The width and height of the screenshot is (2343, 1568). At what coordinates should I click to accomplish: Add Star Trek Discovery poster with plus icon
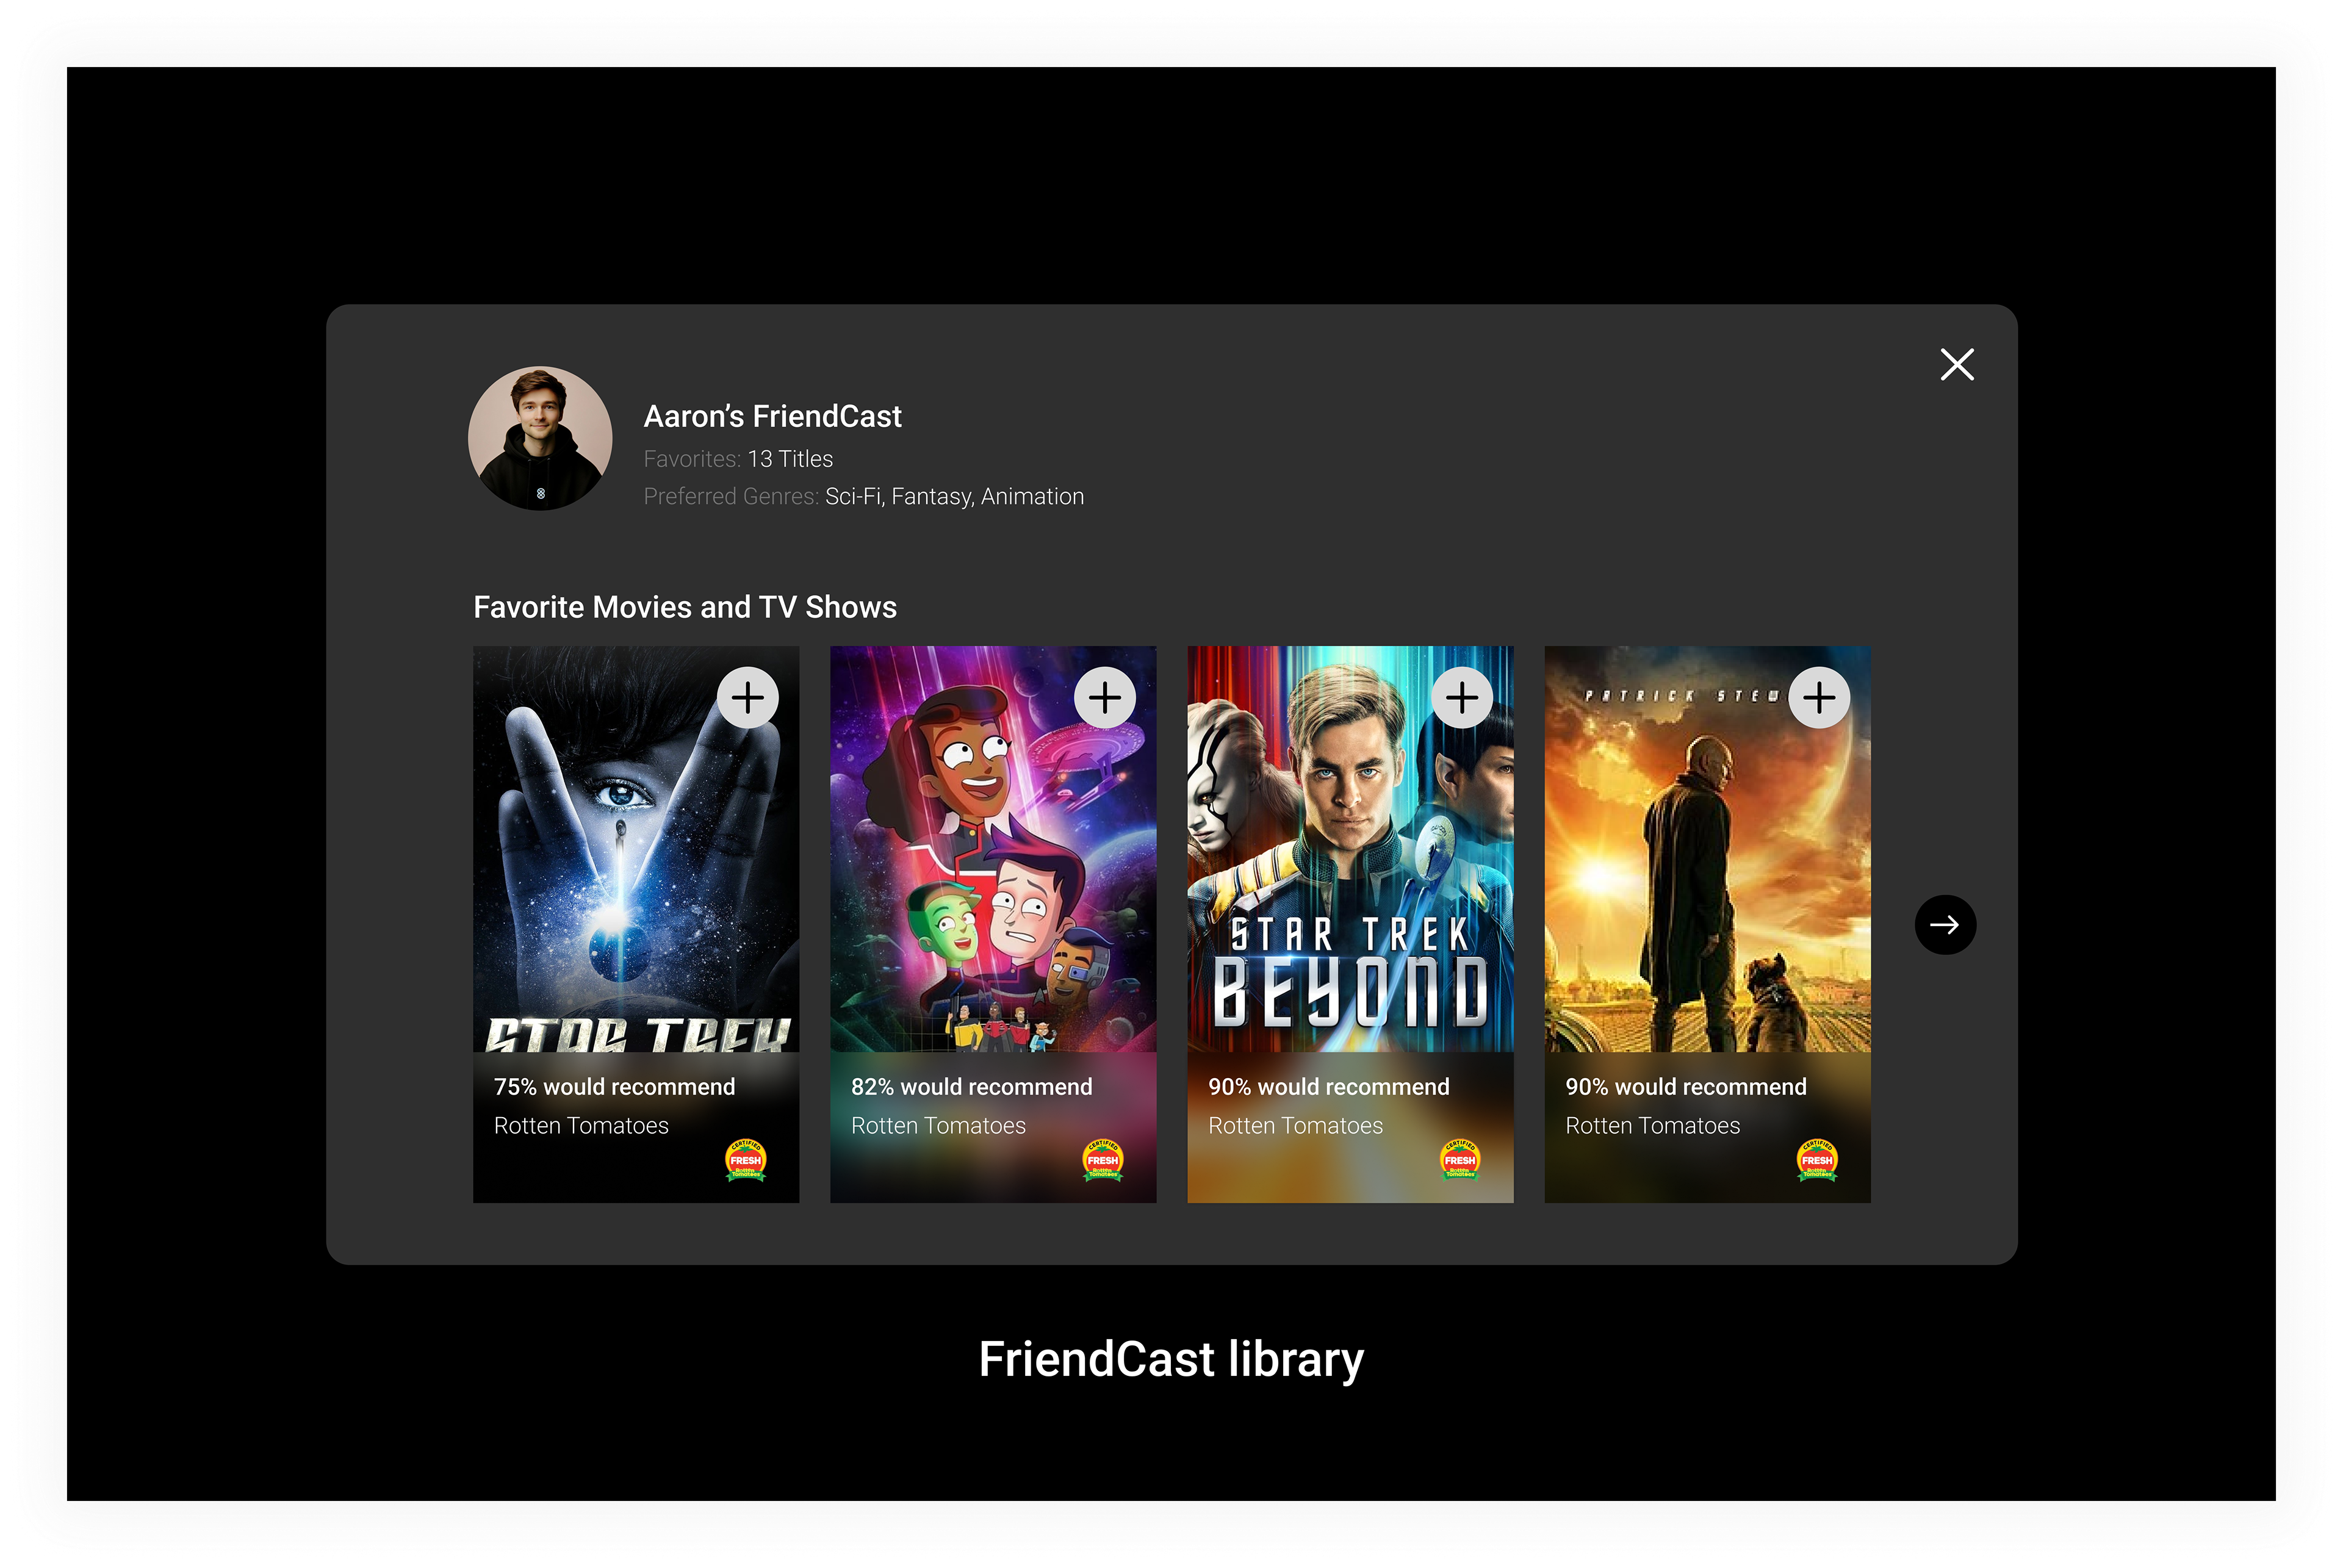(747, 697)
